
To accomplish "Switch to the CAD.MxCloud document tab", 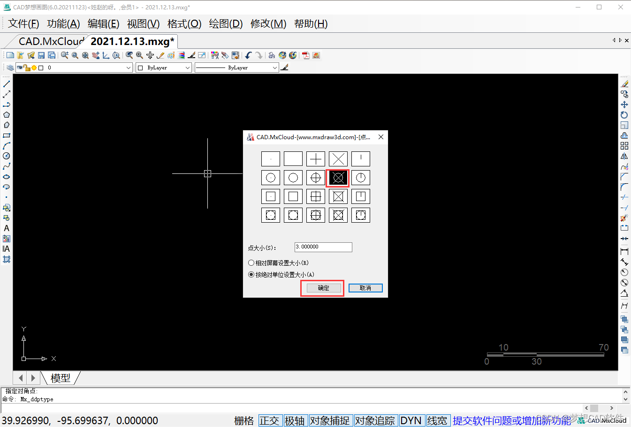I will 51,41.
